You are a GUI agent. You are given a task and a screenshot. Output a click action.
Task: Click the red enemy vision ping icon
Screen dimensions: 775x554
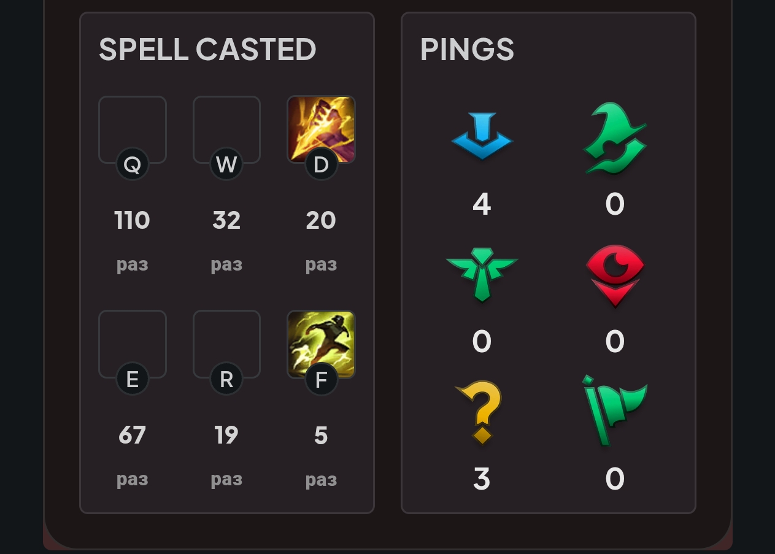point(615,274)
